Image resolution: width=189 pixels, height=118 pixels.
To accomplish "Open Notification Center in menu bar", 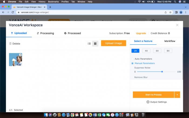I will pos(184,2).
